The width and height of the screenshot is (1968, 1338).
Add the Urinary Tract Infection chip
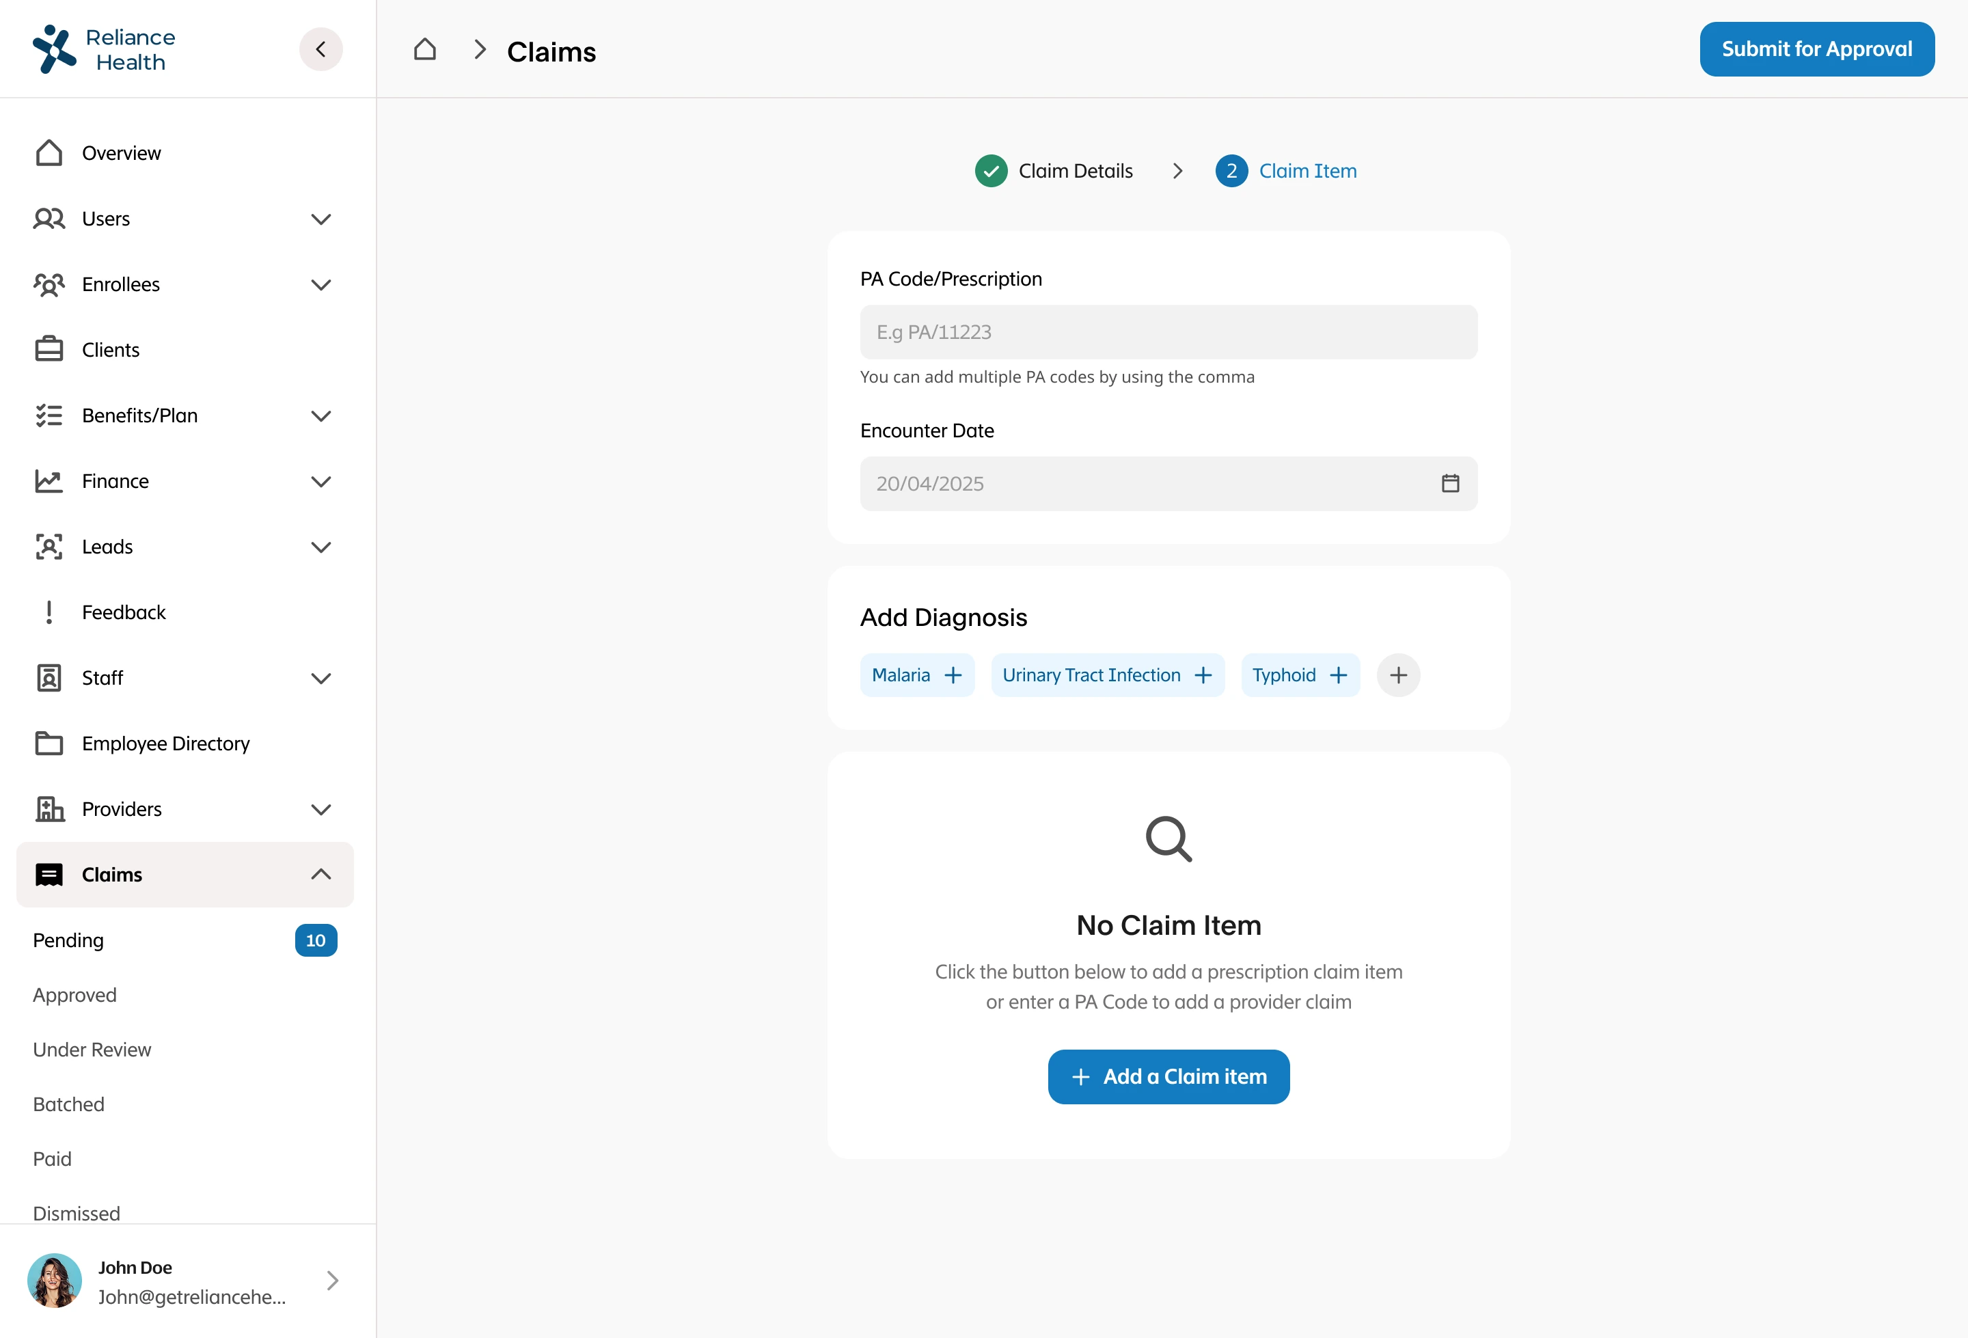pyautogui.click(x=1107, y=675)
